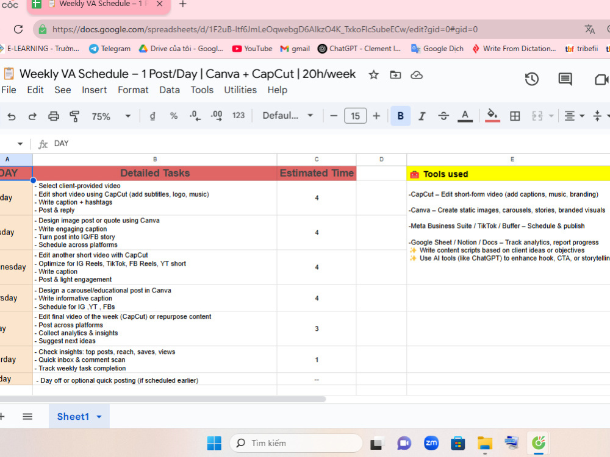
Task: Select the Detailed Tasks header cell
Action: 155,173
